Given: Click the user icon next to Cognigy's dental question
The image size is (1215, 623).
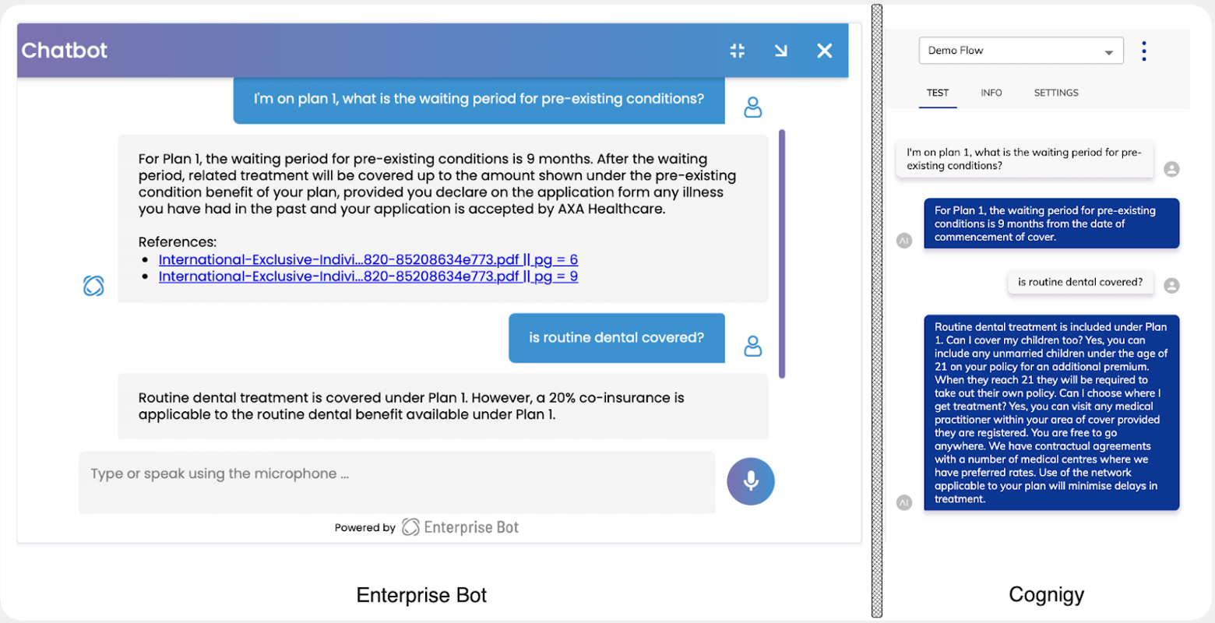Looking at the screenshot, I should [x=1172, y=285].
